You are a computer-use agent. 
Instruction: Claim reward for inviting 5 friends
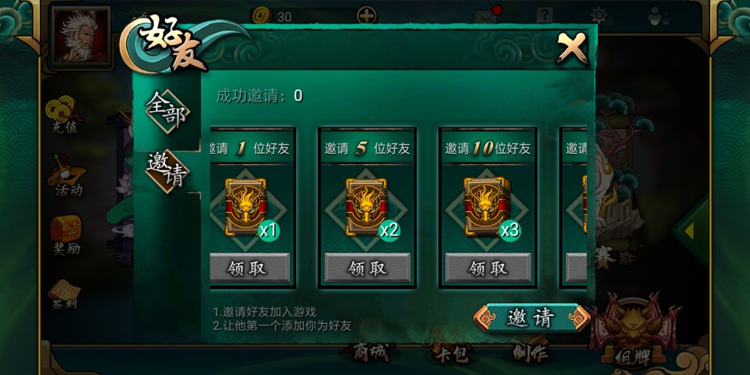(x=367, y=268)
